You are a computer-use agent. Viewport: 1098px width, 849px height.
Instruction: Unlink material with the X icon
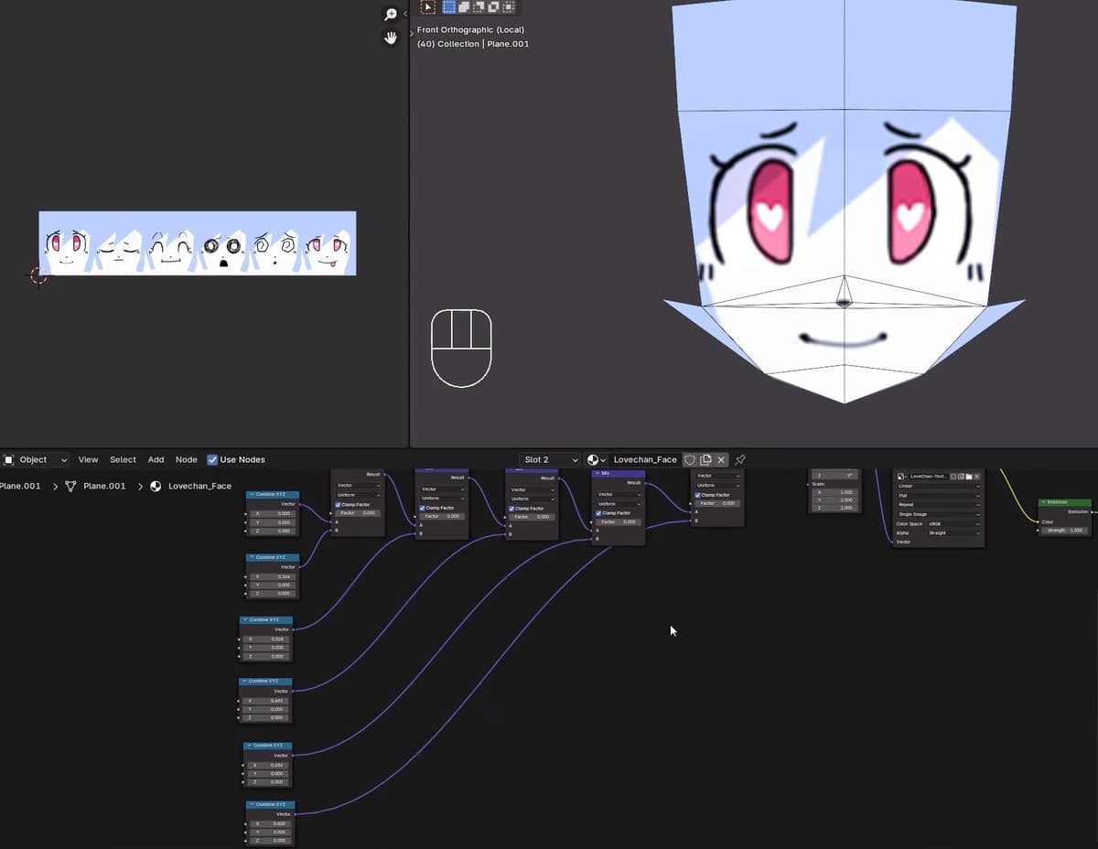pyautogui.click(x=721, y=459)
